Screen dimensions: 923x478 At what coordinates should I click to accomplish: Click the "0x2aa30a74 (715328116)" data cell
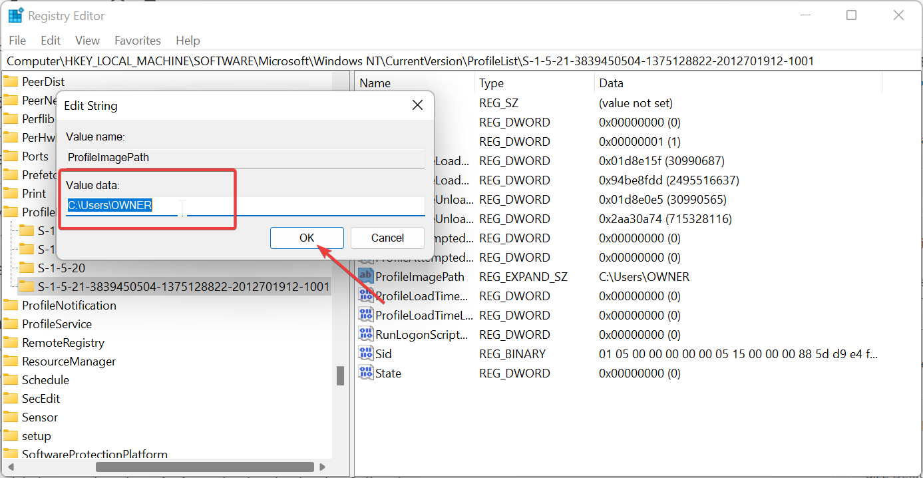click(665, 219)
